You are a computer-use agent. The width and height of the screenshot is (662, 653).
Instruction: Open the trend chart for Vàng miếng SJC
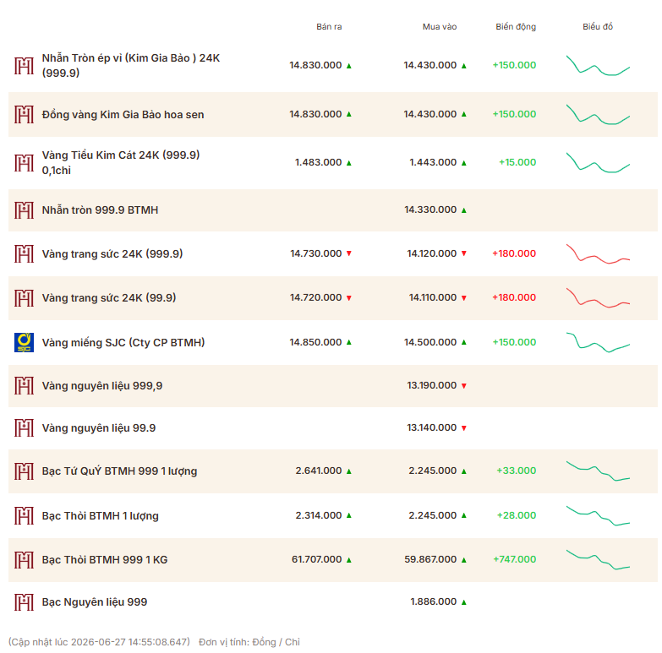(x=598, y=342)
